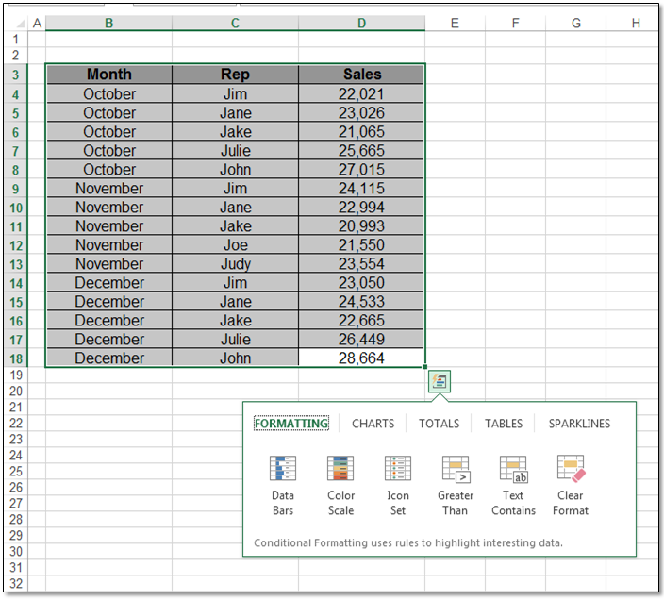Select row 32 header
This screenshot has width=664, height=600.
16,583
